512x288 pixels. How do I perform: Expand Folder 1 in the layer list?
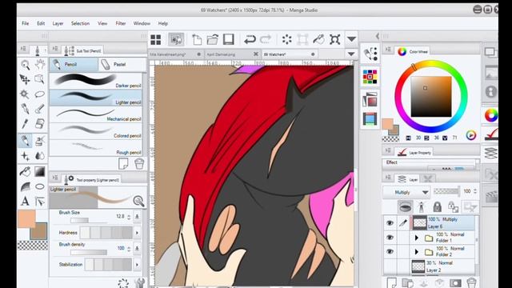(416, 238)
